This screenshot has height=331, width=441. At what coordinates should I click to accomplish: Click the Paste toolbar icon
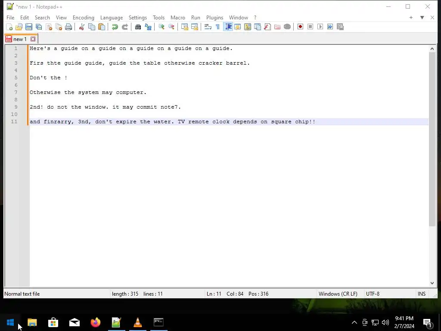click(102, 27)
